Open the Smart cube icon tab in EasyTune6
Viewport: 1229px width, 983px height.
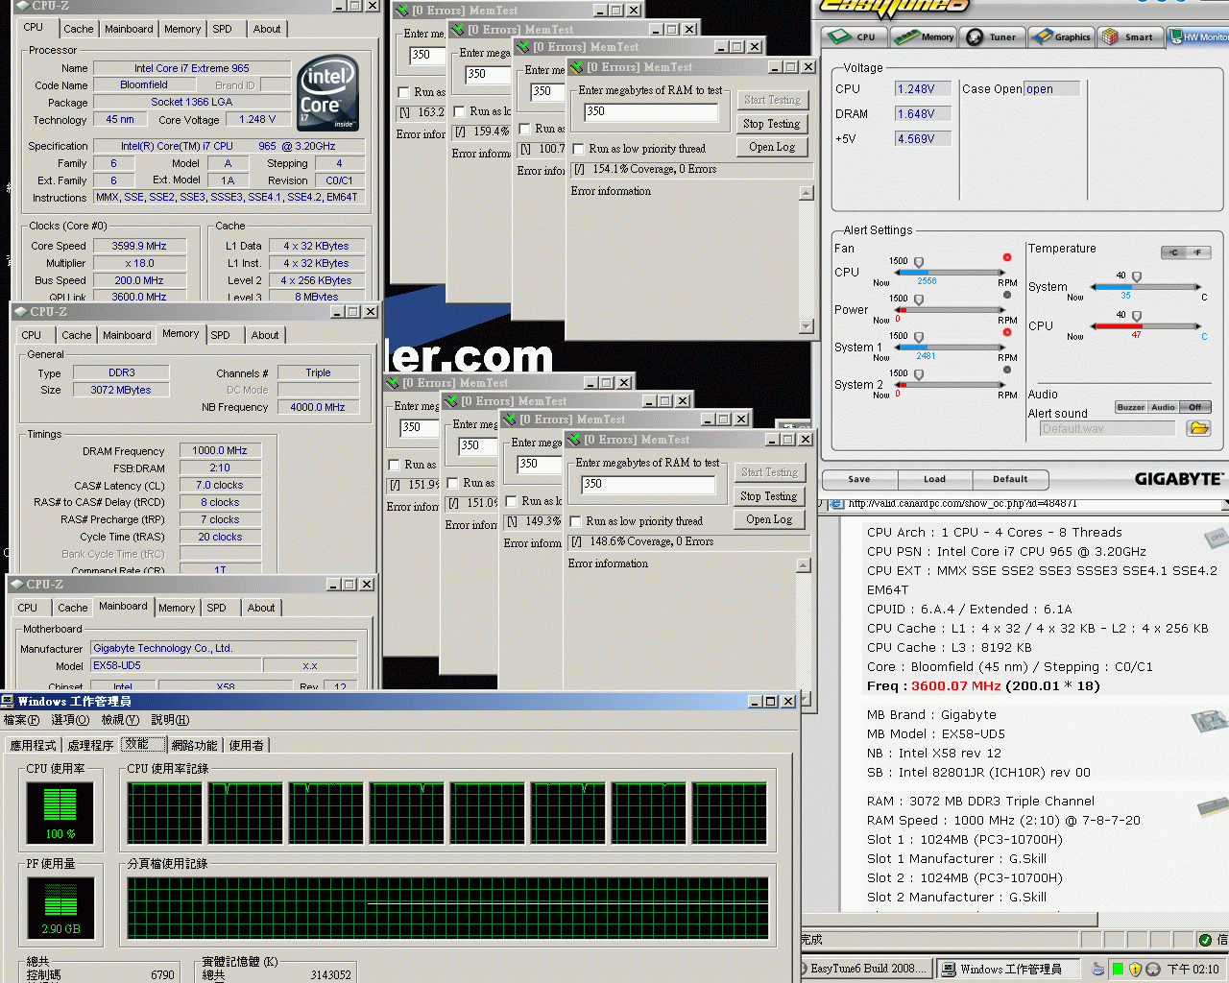(x=1110, y=36)
